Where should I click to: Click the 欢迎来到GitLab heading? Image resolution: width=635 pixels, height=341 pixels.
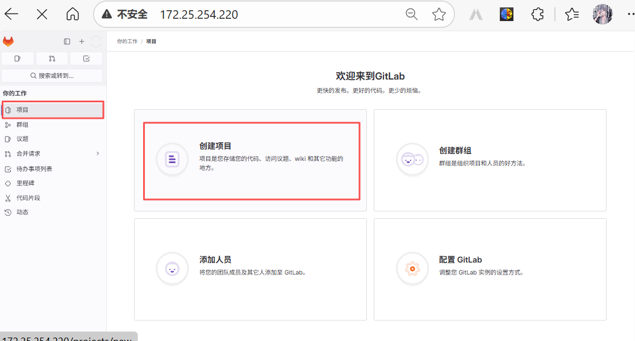pos(370,76)
